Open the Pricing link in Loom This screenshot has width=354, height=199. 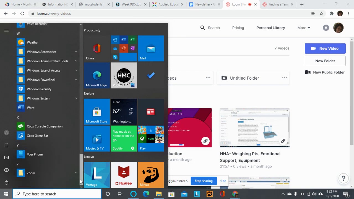click(238, 28)
